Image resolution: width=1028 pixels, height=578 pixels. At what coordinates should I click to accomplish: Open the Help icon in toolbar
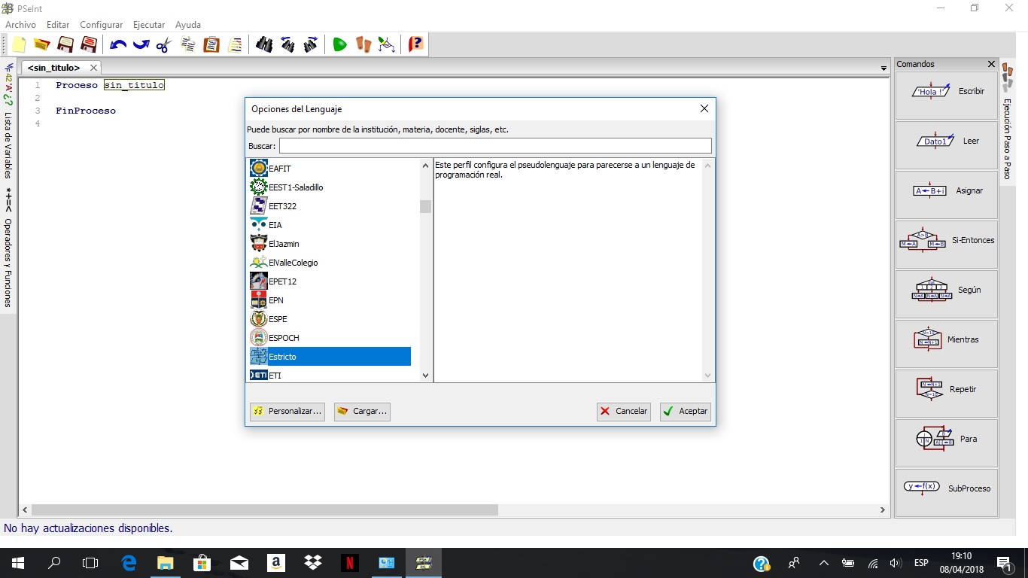415,44
